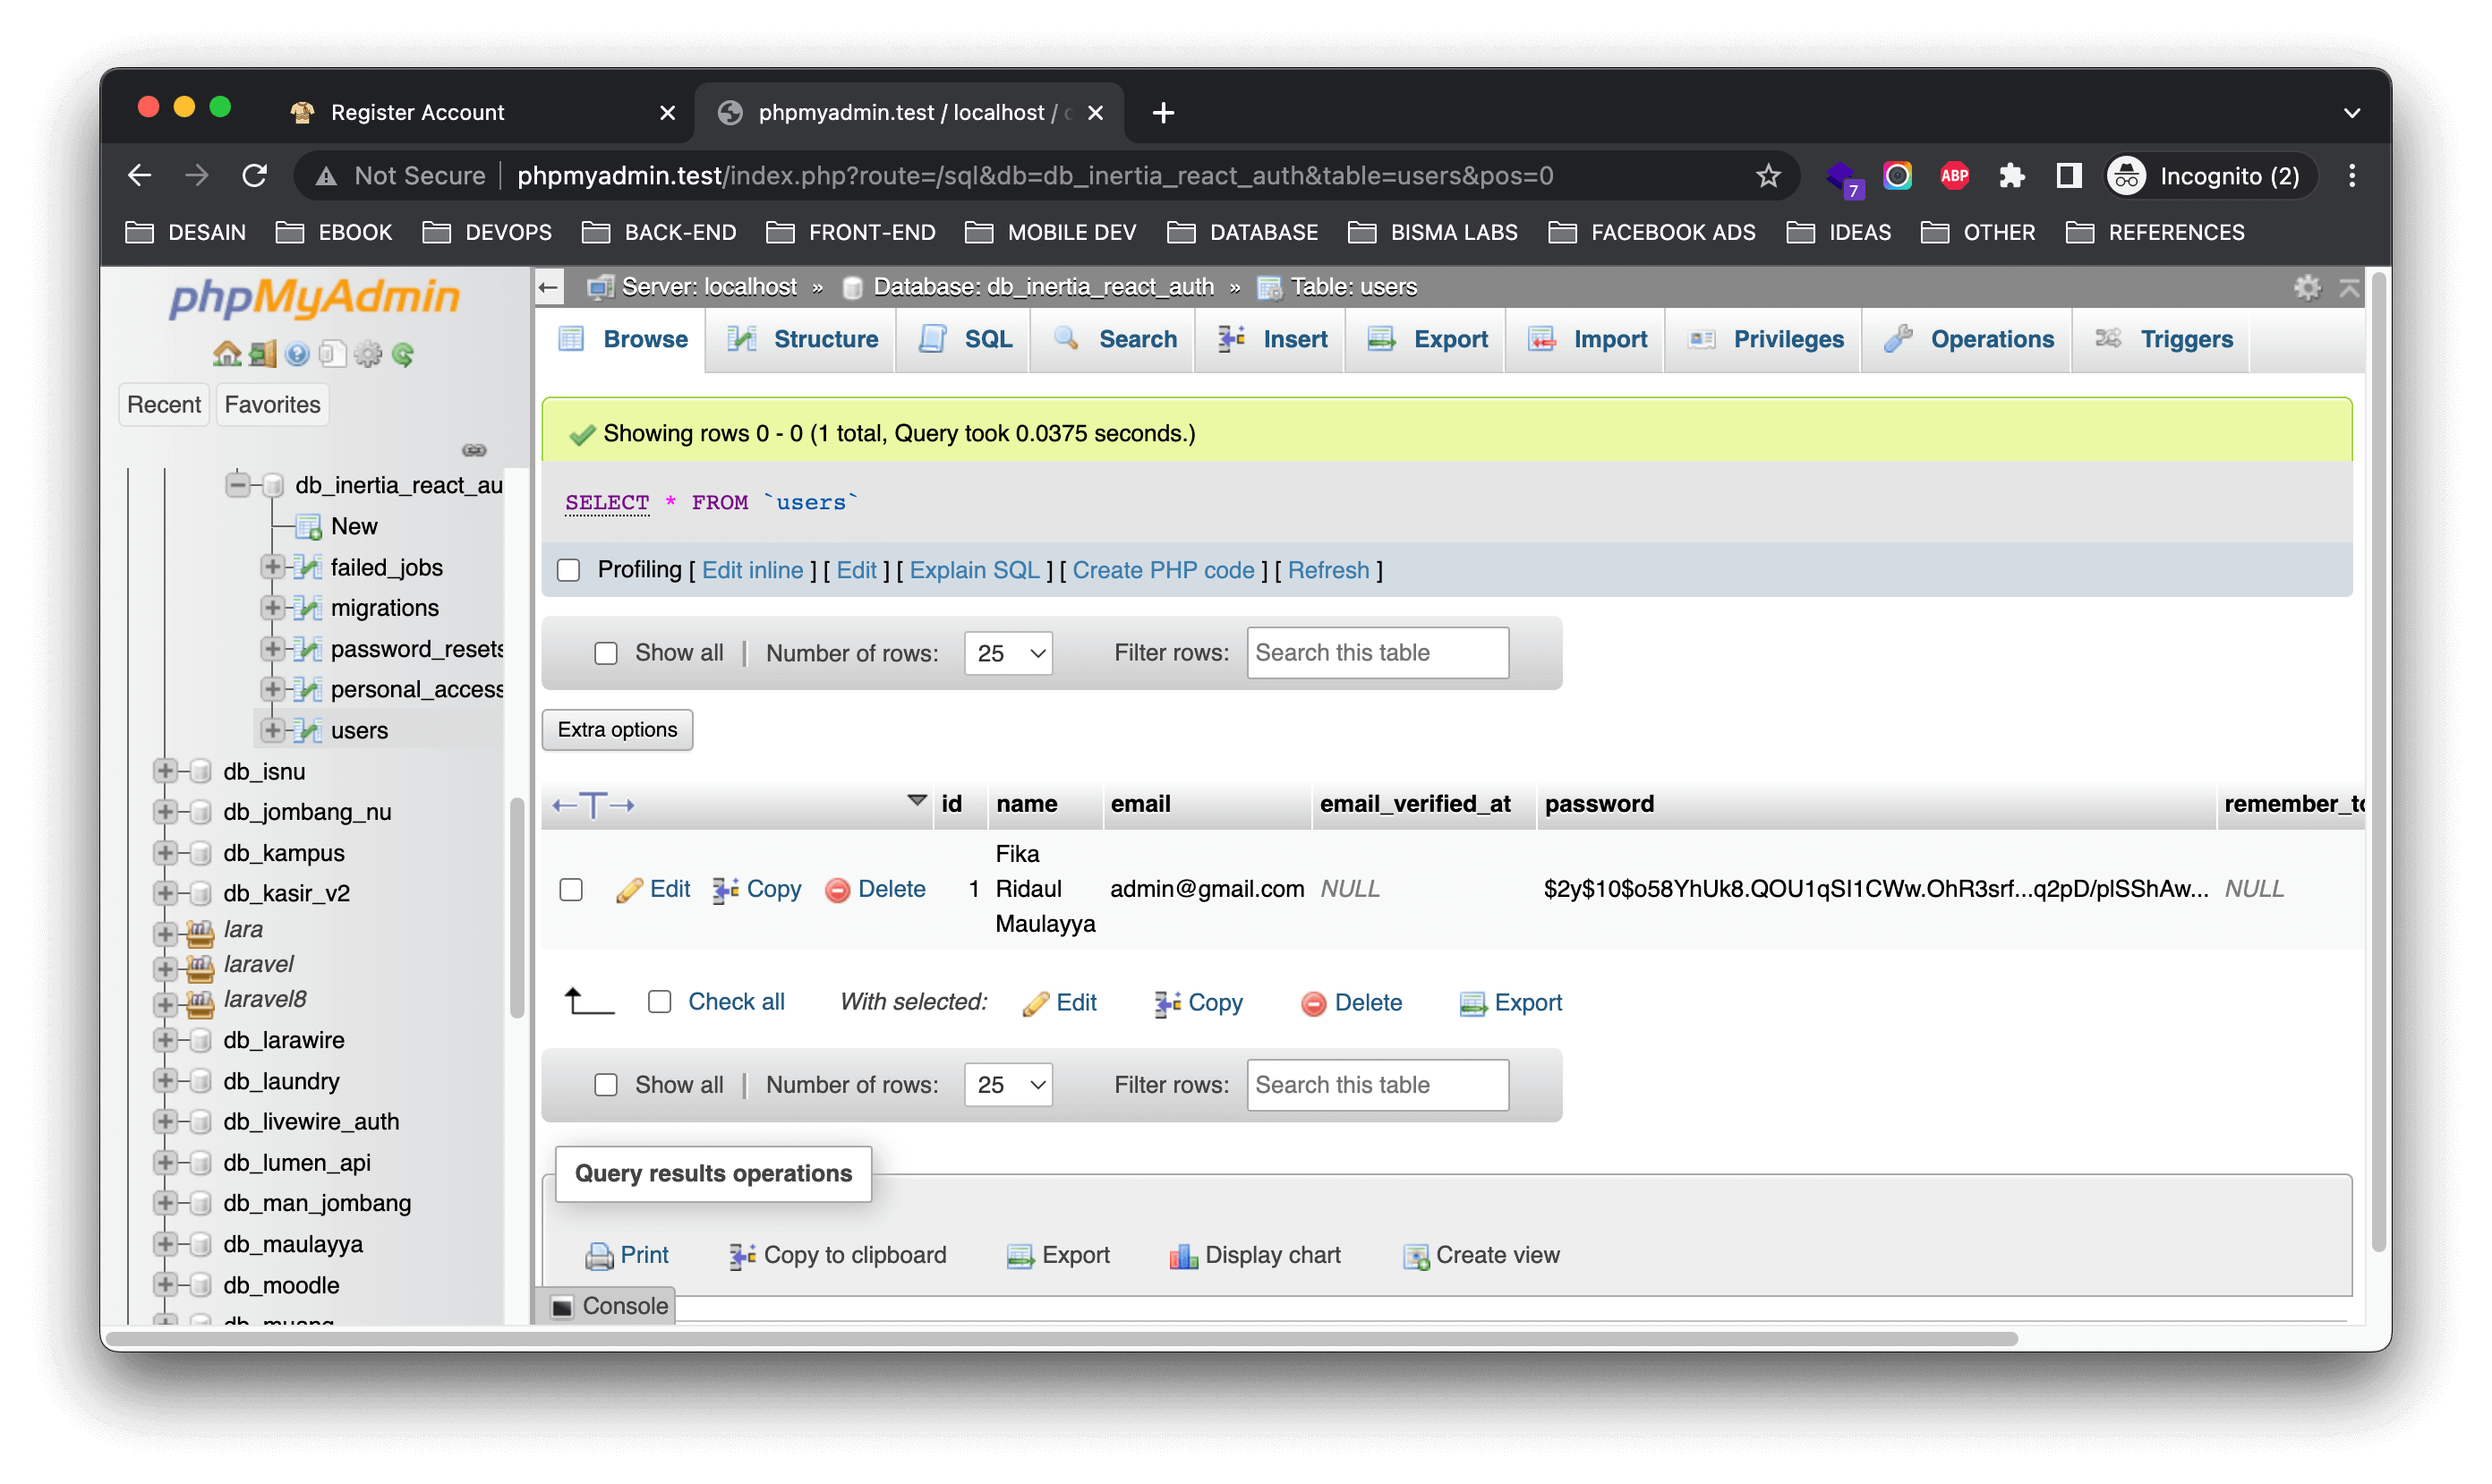Tick the Check all checkbox
The height and width of the screenshot is (1484, 2492).
click(659, 1002)
